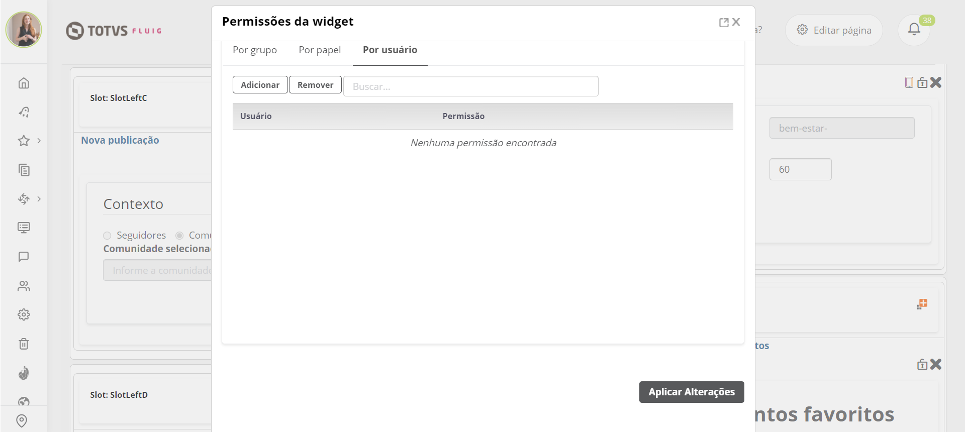The image size is (965, 432).
Task: Expand the processes submenu arrow
Action: [39, 199]
